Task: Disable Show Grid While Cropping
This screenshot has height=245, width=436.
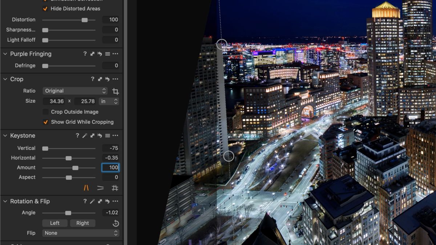Action: pyautogui.click(x=45, y=122)
